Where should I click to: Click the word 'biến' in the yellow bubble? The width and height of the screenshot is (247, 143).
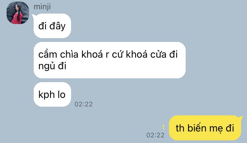(197, 128)
